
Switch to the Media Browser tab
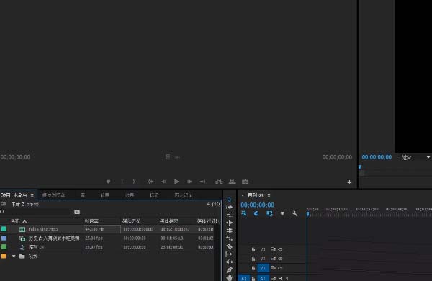pos(53,195)
